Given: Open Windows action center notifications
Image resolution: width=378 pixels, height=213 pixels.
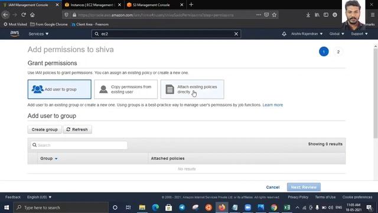Looking at the screenshot, I should pyautogui.click(x=369, y=208).
